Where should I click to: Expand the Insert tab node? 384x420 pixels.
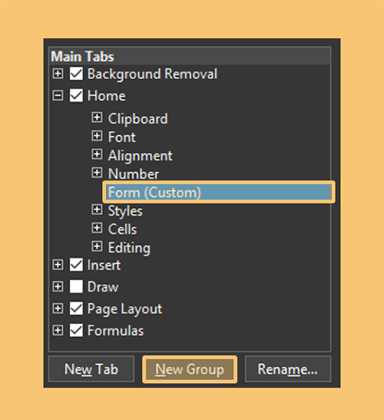click(x=58, y=265)
